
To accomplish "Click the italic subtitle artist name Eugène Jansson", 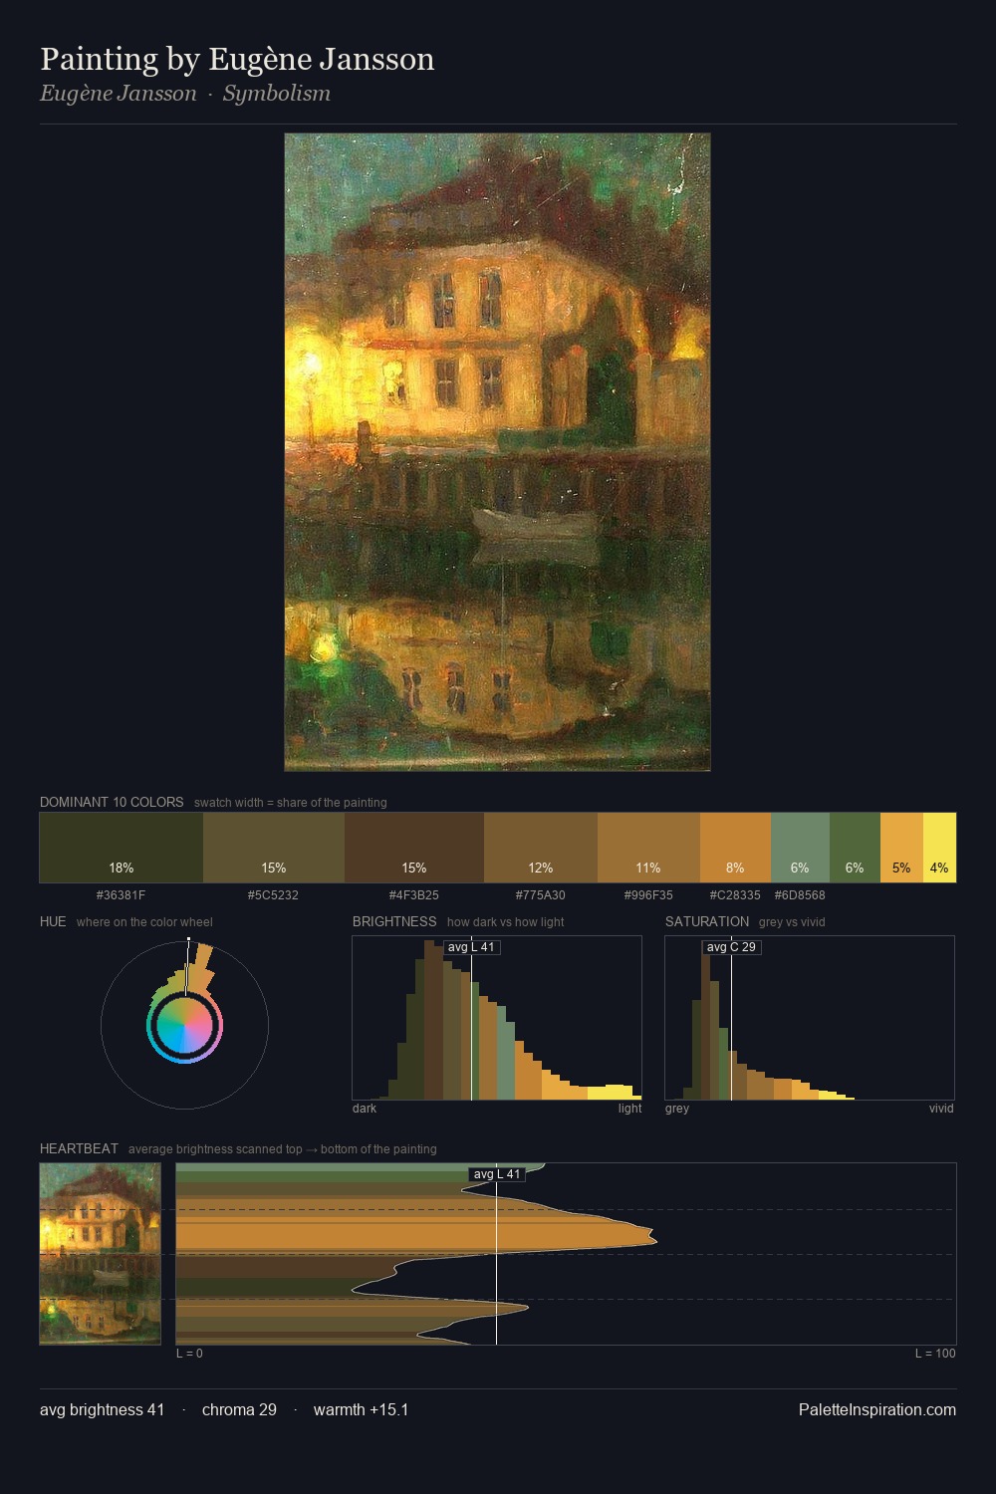I will (x=119, y=94).
